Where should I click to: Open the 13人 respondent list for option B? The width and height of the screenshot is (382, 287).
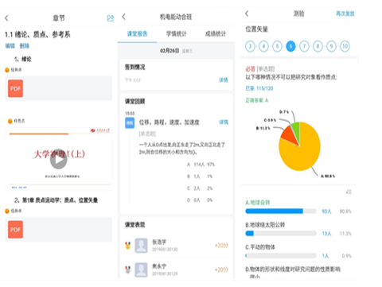326,234
